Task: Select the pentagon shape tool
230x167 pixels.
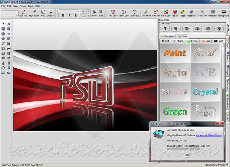Action: click(x=3, y=39)
